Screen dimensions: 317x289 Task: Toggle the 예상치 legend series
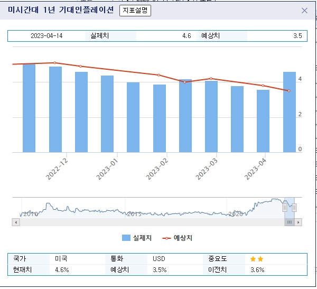(x=178, y=238)
